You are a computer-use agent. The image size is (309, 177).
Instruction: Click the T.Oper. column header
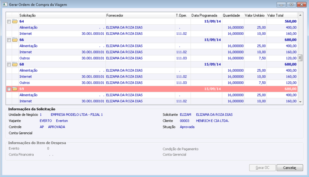tap(183, 15)
